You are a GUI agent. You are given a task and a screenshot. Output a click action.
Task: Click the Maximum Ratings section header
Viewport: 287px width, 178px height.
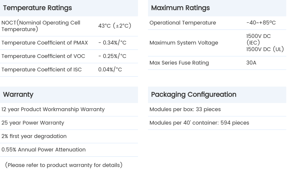(x=180, y=8)
